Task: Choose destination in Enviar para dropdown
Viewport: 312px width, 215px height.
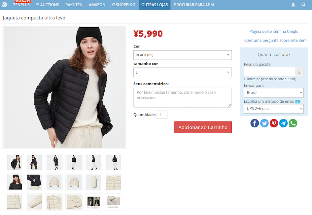Action: 274,93
